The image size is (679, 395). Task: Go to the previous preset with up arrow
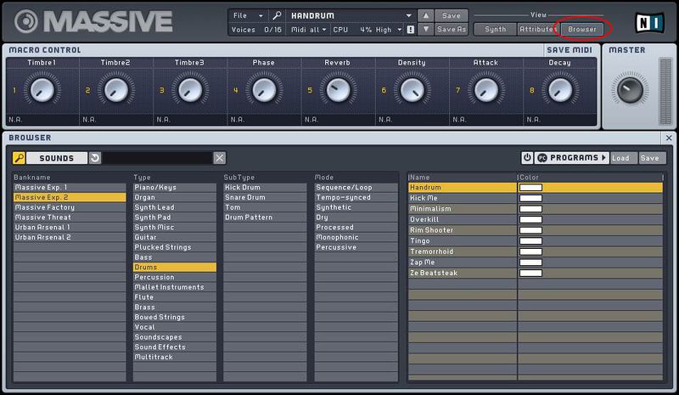pos(426,15)
